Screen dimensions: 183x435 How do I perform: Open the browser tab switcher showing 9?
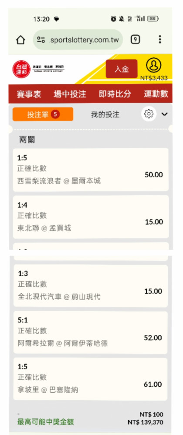(135, 40)
